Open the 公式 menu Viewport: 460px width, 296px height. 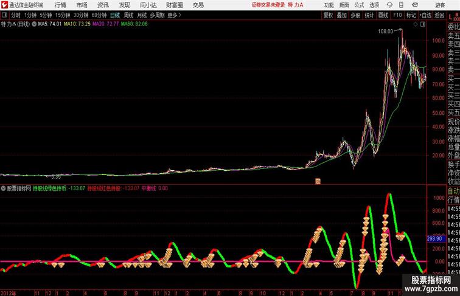[x=359, y=5]
